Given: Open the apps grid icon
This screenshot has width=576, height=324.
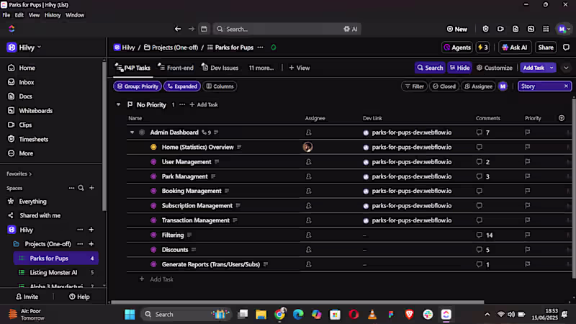Looking at the screenshot, I should click(x=546, y=29).
